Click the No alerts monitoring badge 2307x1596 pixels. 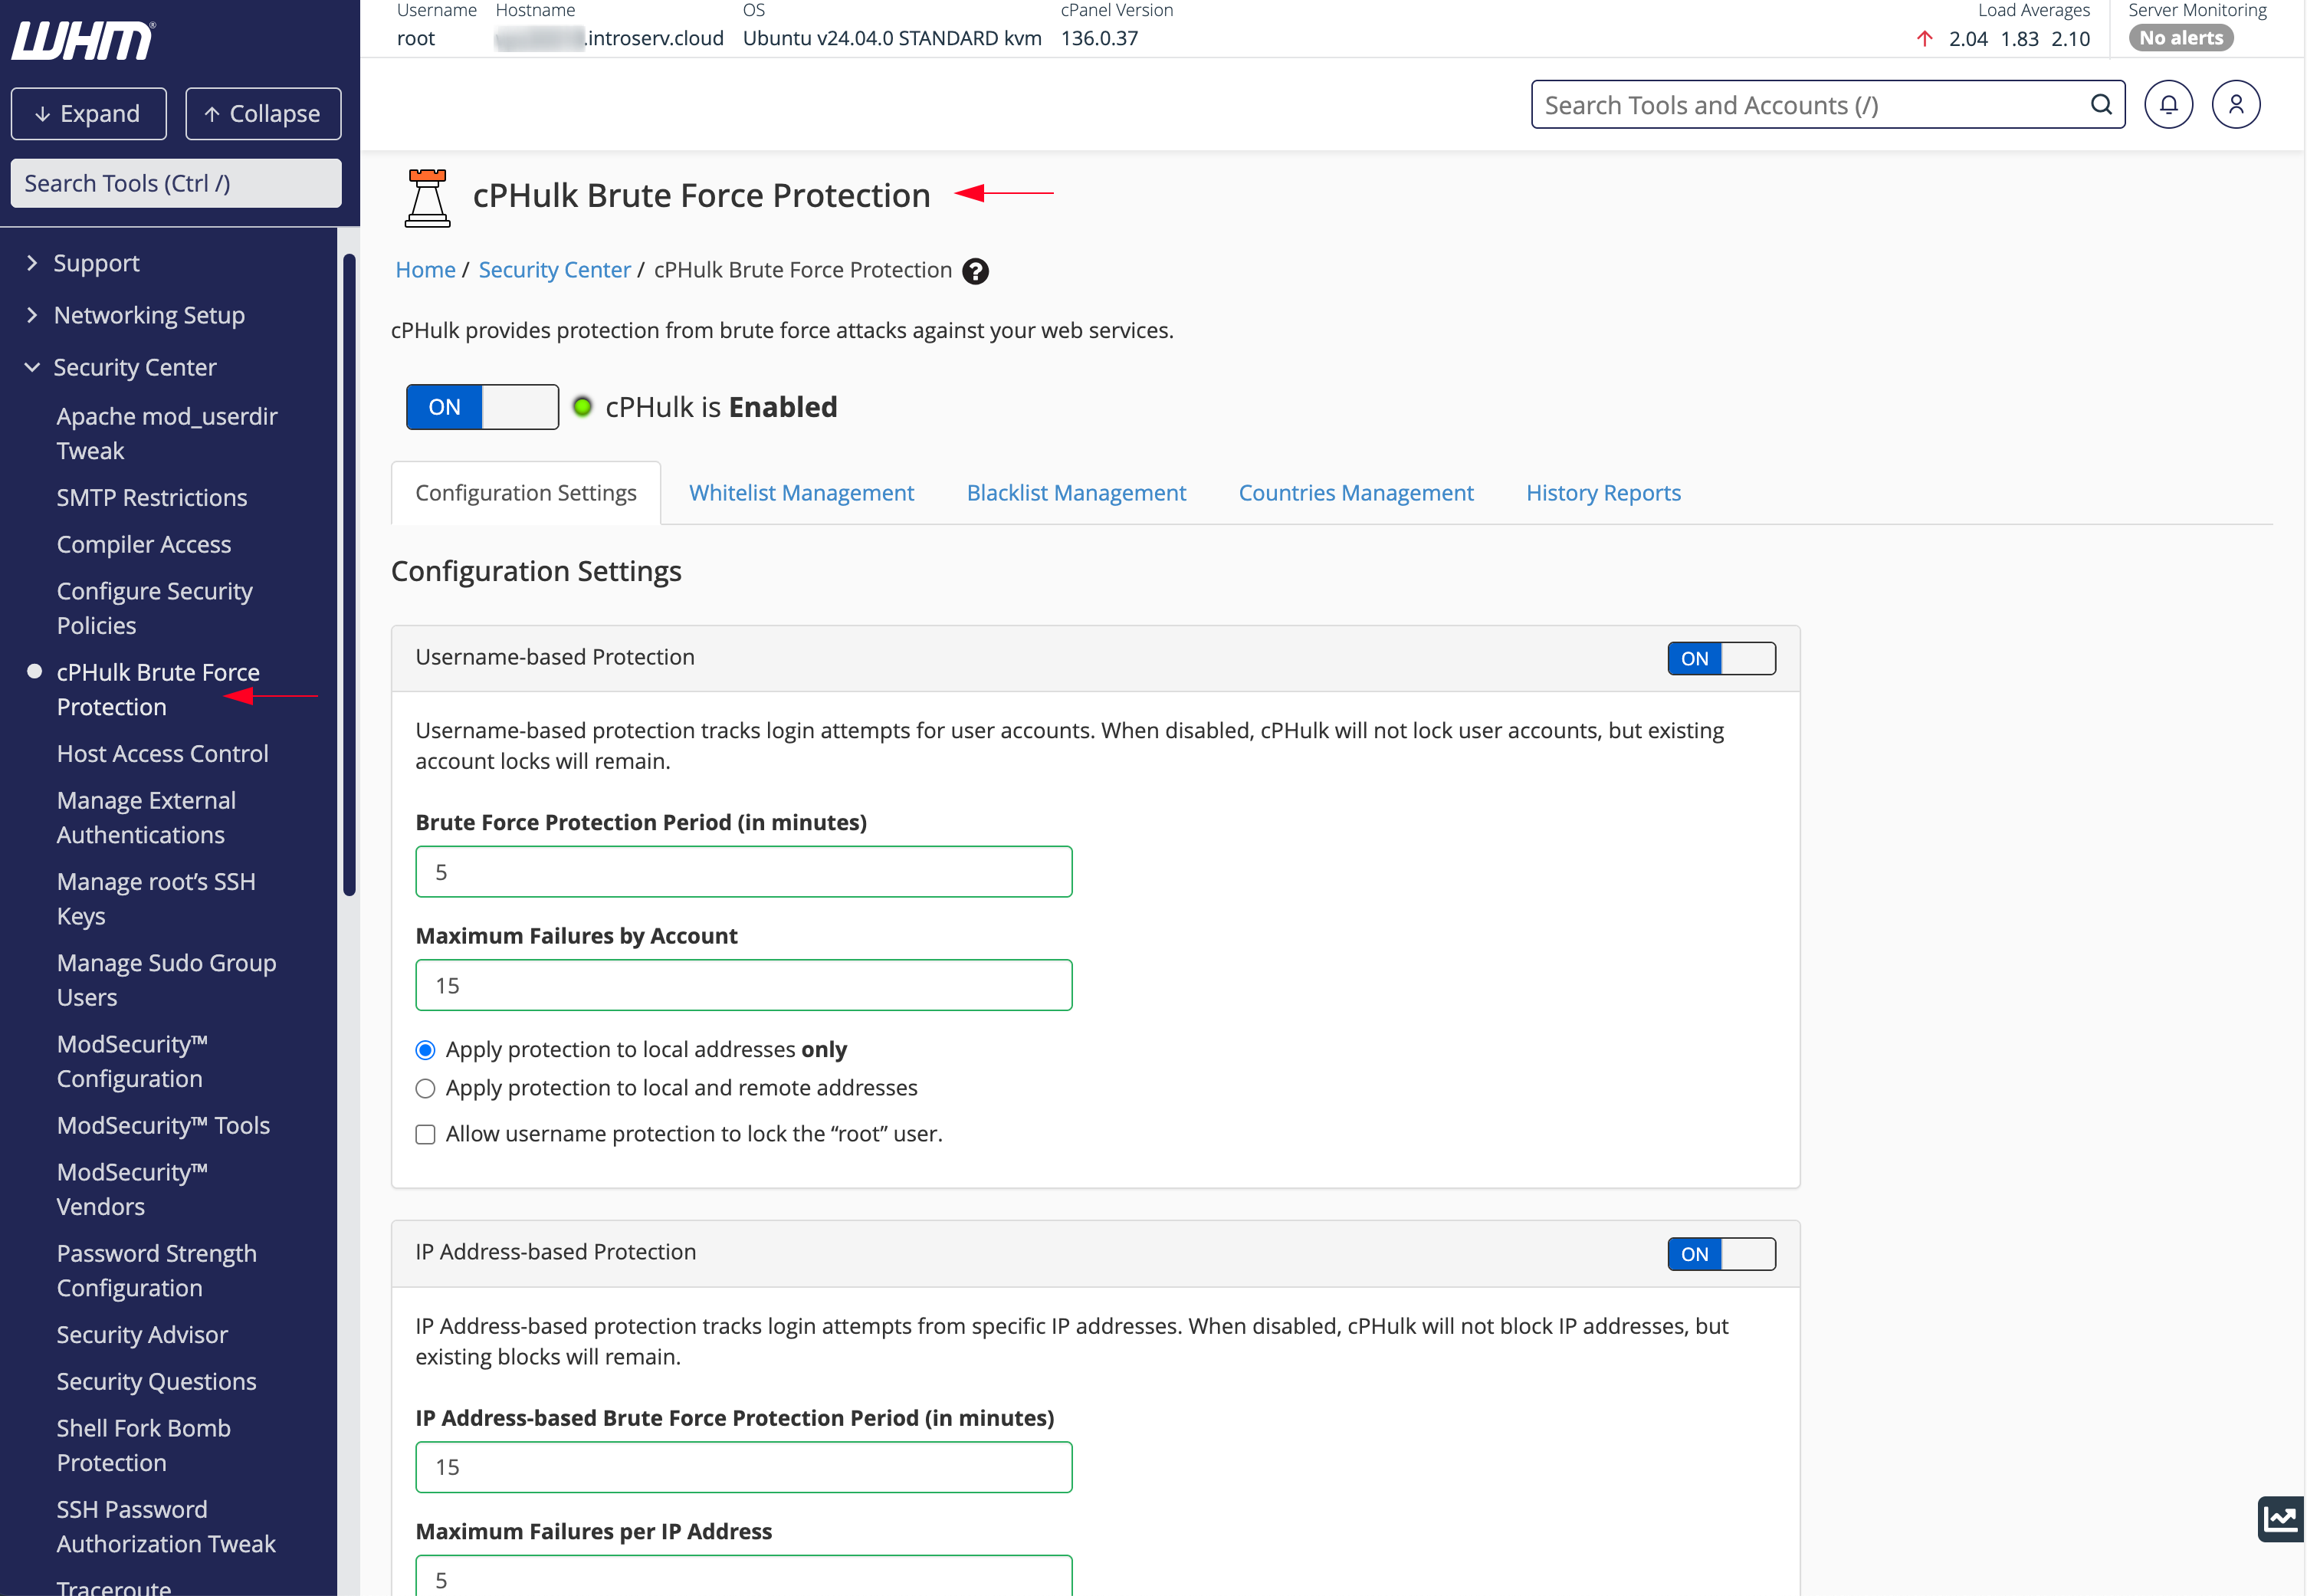(x=2180, y=38)
